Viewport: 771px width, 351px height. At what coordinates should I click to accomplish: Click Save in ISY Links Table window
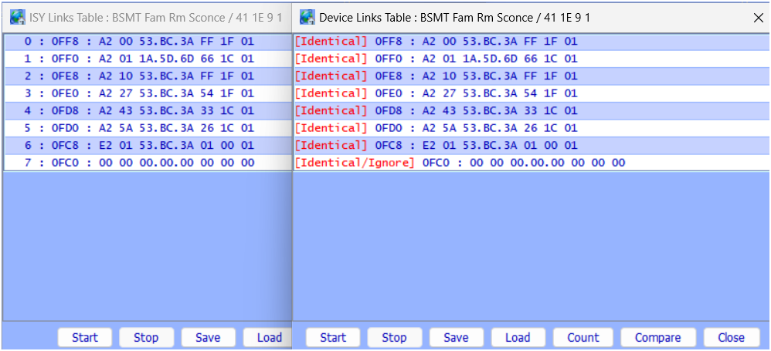tap(208, 338)
